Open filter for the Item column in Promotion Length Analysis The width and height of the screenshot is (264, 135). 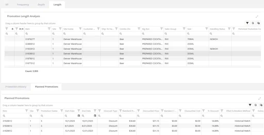(49, 29)
